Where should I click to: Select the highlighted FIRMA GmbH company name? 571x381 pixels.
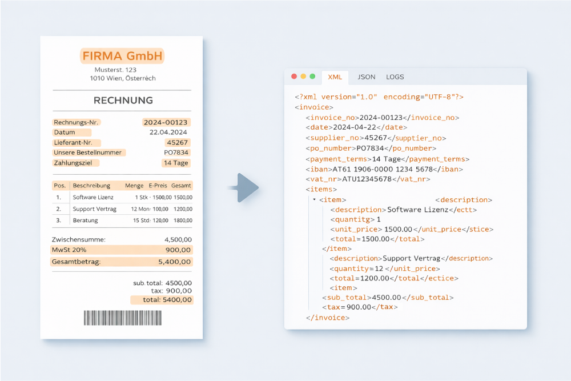(x=122, y=56)
